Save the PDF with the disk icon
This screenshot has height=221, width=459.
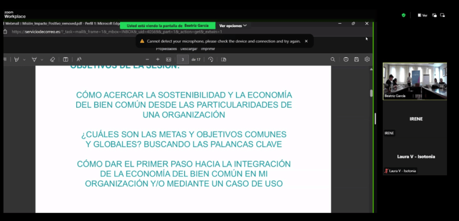point(356,59)
